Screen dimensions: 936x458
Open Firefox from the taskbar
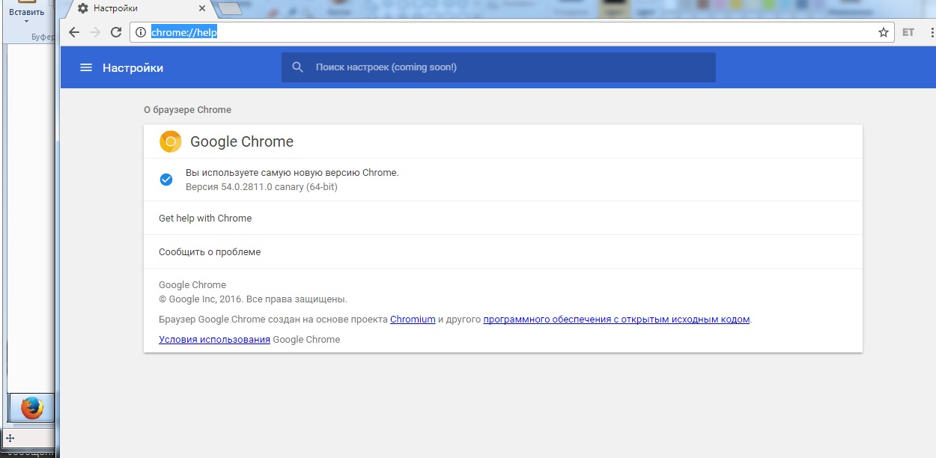click(x=31, y=408)
